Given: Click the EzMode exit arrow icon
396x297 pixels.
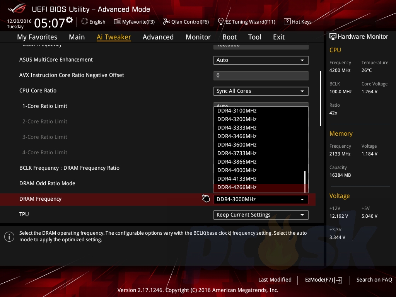Looking at the screenshot, I should click(x=339, y=280).
